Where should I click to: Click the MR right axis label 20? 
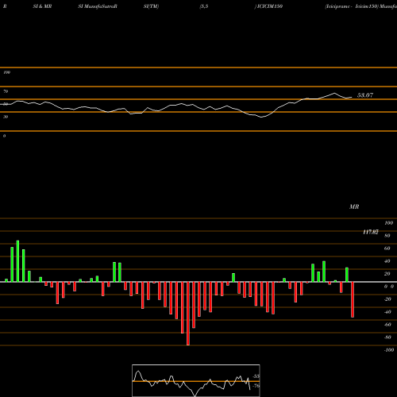point(387,274)
